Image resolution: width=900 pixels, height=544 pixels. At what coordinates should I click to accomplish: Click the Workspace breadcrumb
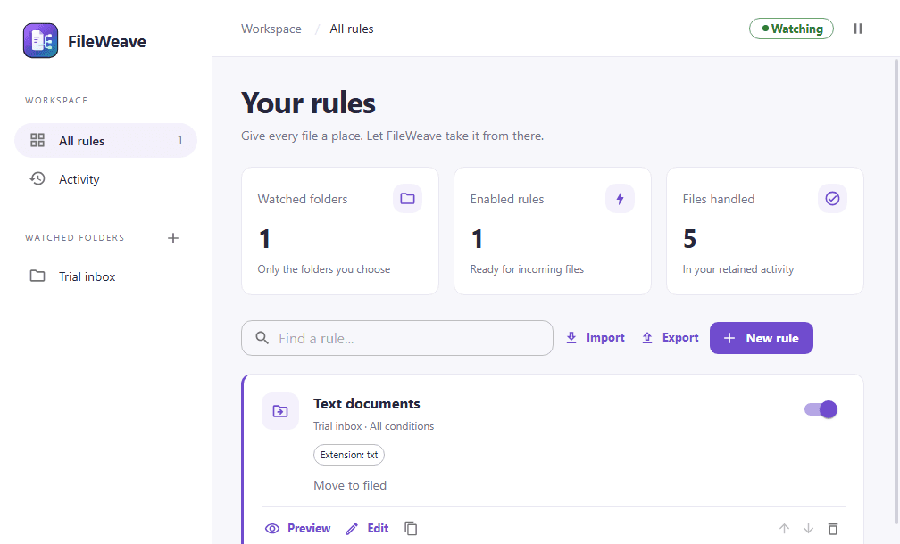pos(271,29)
